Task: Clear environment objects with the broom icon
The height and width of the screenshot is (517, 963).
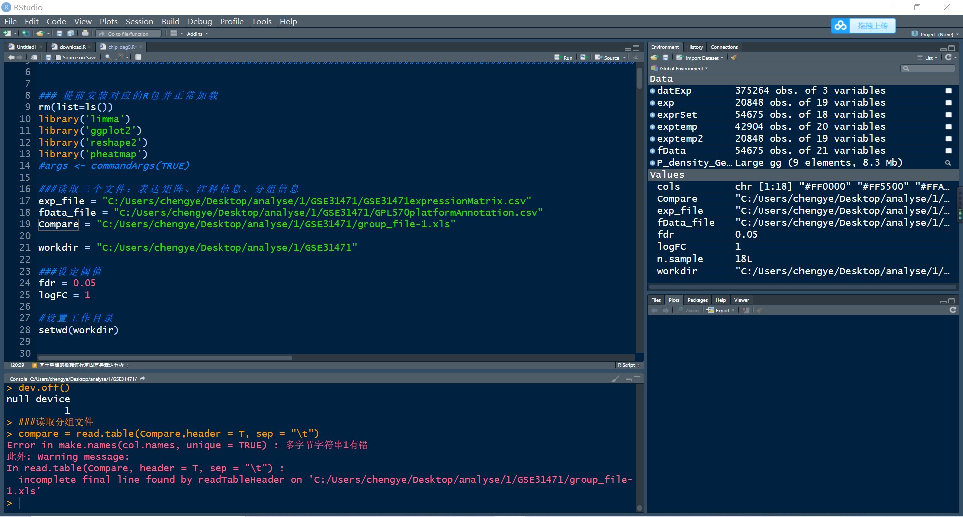Action: [x=734, y=58]
